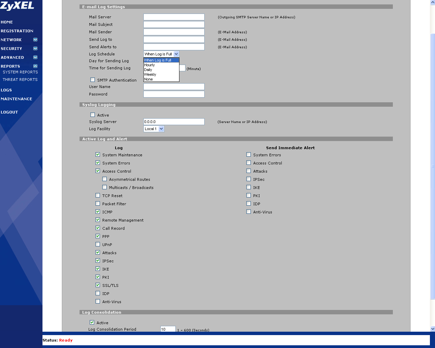The width and height of the screenshot is (435, 348).
Task: Open the LOGS menu item
Action: coord(6,90)
